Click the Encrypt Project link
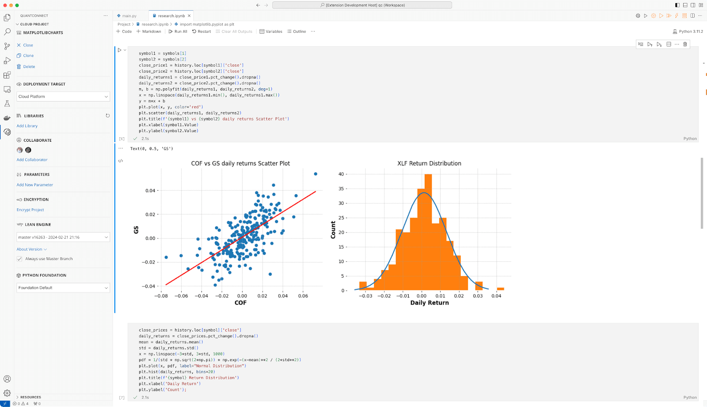Viewport: 707px width, 407px height. (30, 210)
